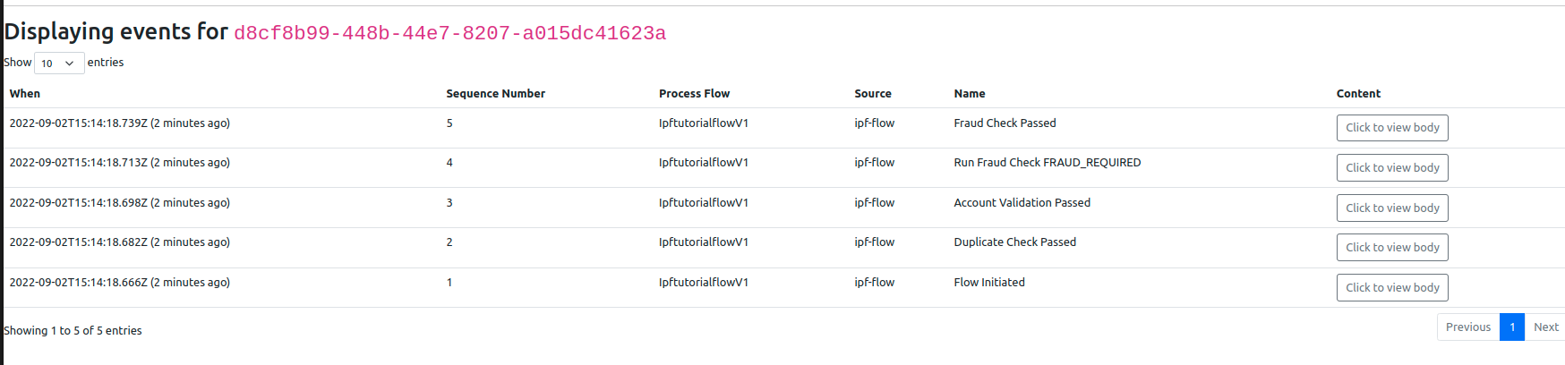Sort by Sequence Number column header
The width and height of the screenshot is (1565, 365).
[495, 94]
